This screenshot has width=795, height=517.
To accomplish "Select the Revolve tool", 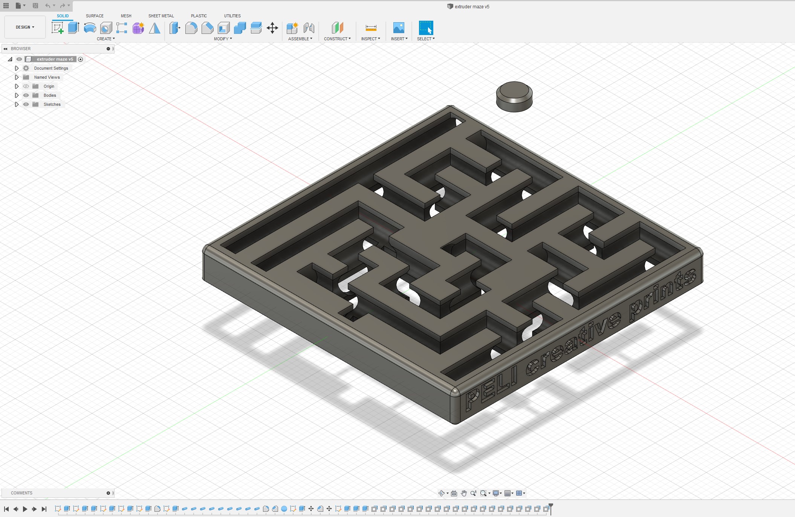I will [89, 27].
